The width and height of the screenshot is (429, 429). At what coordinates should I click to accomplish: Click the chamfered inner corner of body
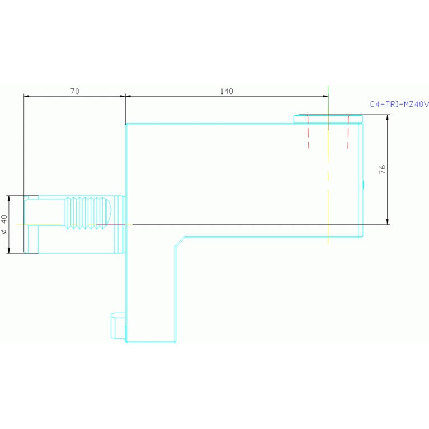coord(180,241)
